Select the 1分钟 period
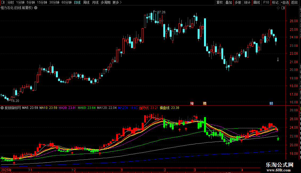This screenshot has height=173, width=301. pos(20,2)
